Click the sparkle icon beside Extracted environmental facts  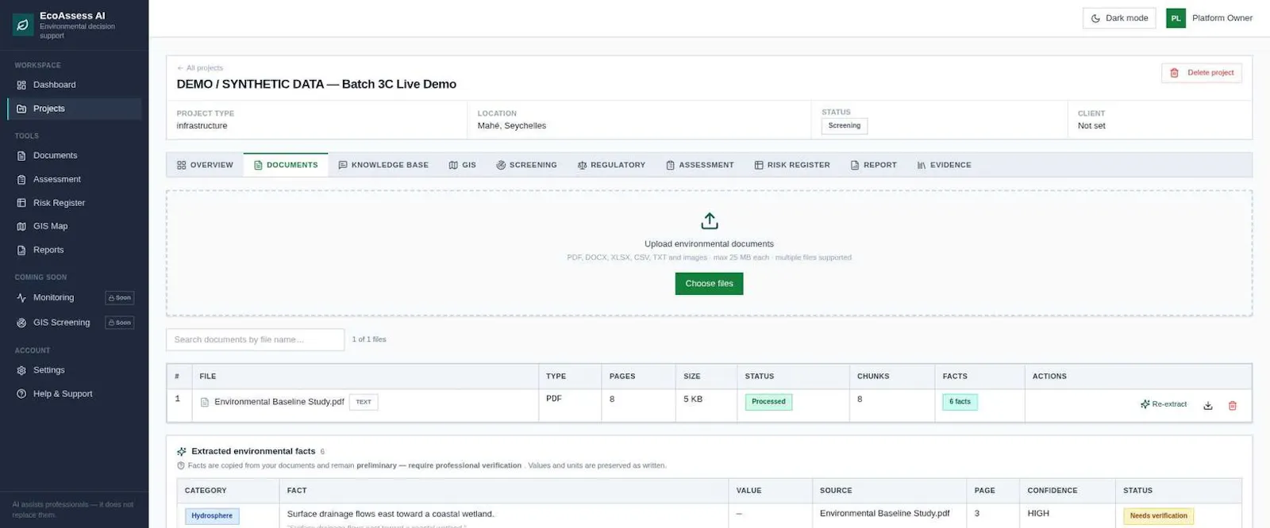coord(182,452)
